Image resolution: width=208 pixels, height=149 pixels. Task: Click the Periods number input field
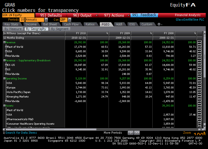pyautogui.click(x=22, y=20)
